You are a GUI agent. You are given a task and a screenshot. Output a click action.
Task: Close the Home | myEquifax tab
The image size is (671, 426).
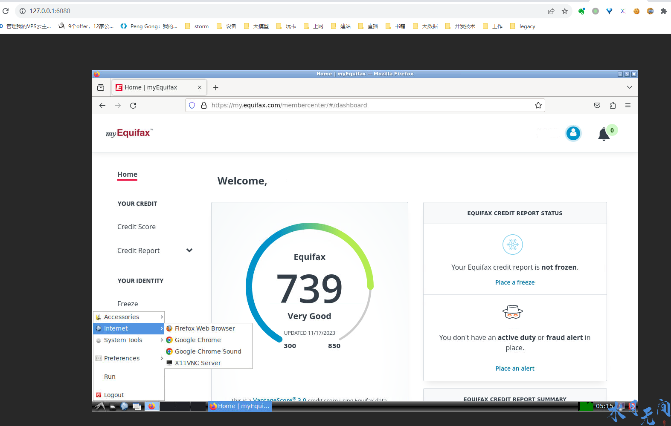point(200,87)
